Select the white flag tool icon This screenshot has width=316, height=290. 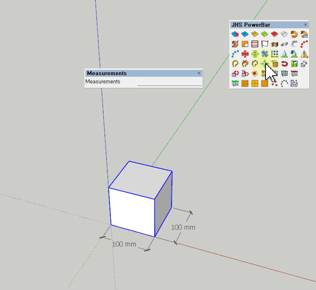pos(265,44)
